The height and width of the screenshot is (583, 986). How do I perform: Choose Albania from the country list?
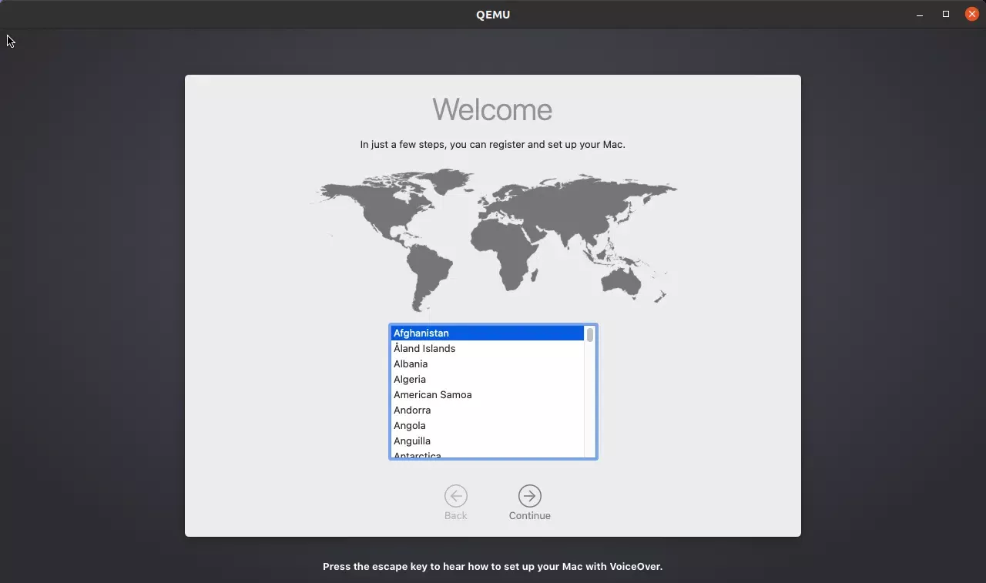pos(487,364)
